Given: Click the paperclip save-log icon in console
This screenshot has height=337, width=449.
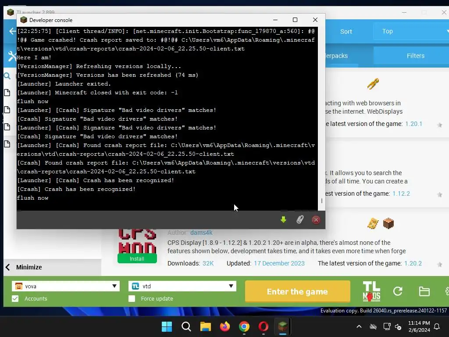Looking at the screenshot, I should click(300, 220).
